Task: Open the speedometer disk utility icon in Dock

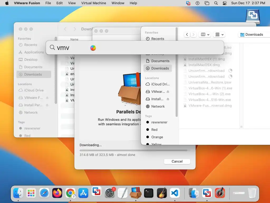Action: (220, 193)
